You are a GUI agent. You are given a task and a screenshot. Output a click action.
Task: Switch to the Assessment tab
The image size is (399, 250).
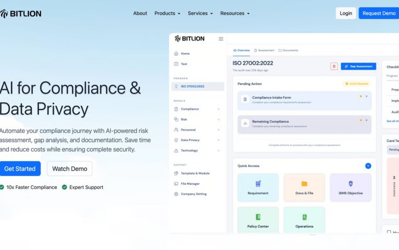coord(264,50)
